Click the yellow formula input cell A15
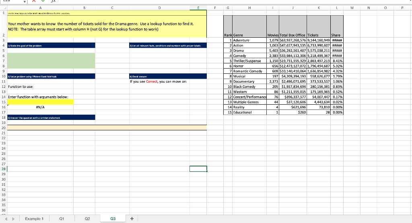This screenshot has height=223, width=412. tap(40, 102)
